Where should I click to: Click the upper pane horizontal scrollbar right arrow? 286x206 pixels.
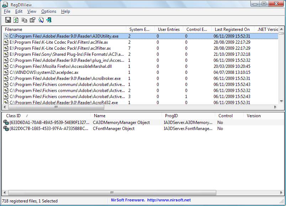tap(275, 107)
